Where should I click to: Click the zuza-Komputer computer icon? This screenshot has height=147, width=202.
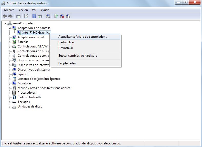[x=9, y=23]
